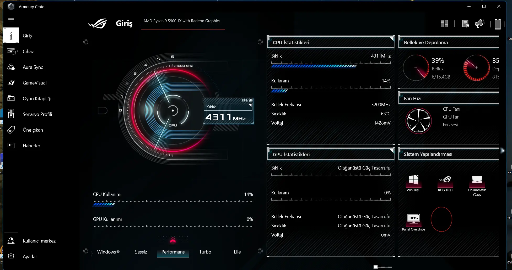Click the page indicator at the bottom
This screenshot has height=270, width=512.
pos(383,267)
